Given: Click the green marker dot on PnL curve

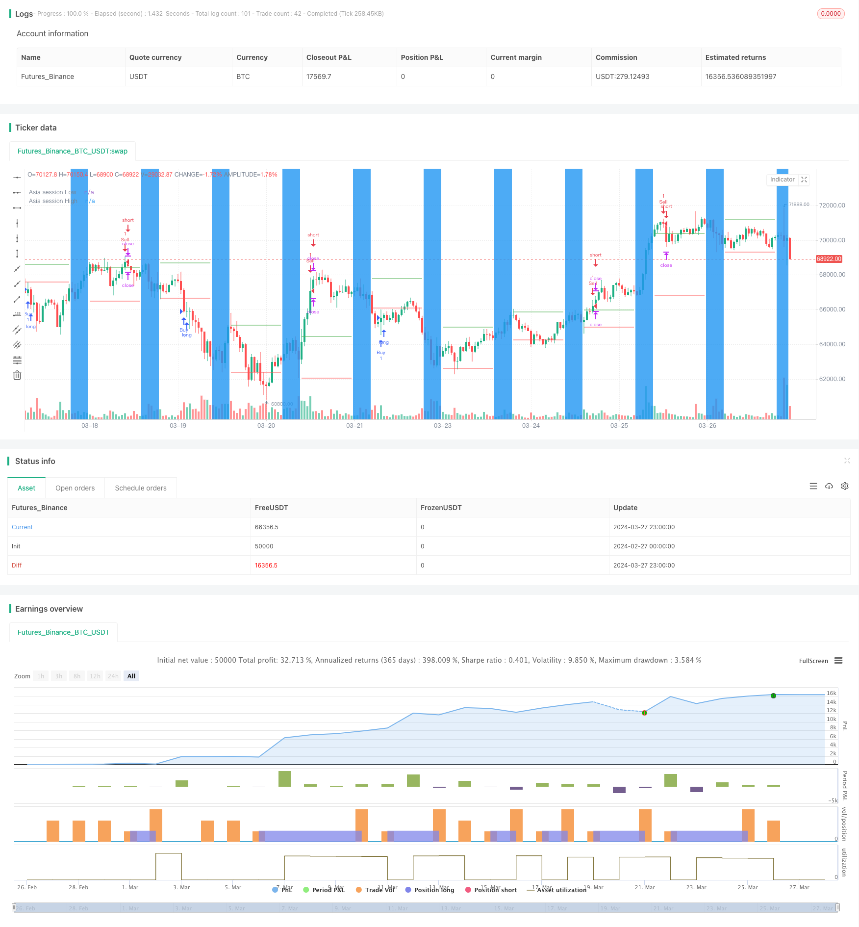Looking at the screenshot, I should coord(773,695).
